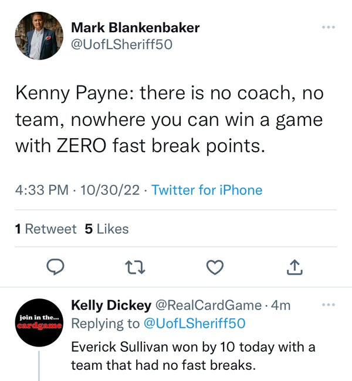This screenshot has height=381, width=352.
Task: View the 1 Retweet list
Action: [x=46, y=229]
